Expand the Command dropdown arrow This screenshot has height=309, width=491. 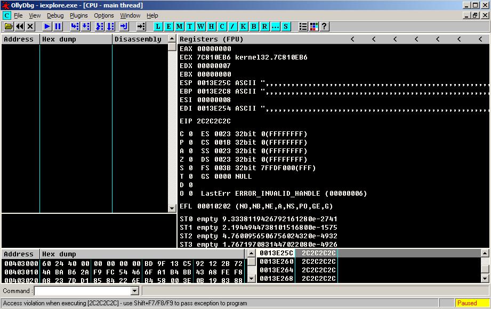(x=135, y=291)
